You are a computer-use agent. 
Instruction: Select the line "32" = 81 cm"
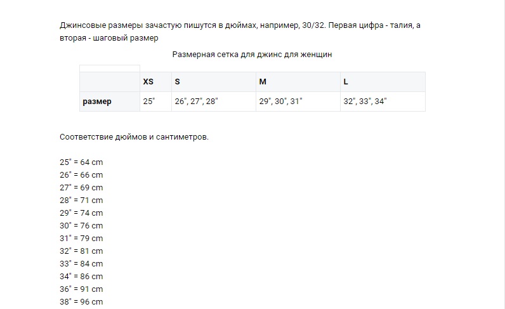81,251
